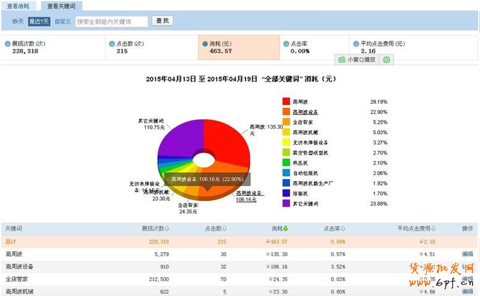Viewport: 480px width, 296px height.
Task: Click the 总计 row label
Action: click(x=11, y=242)
